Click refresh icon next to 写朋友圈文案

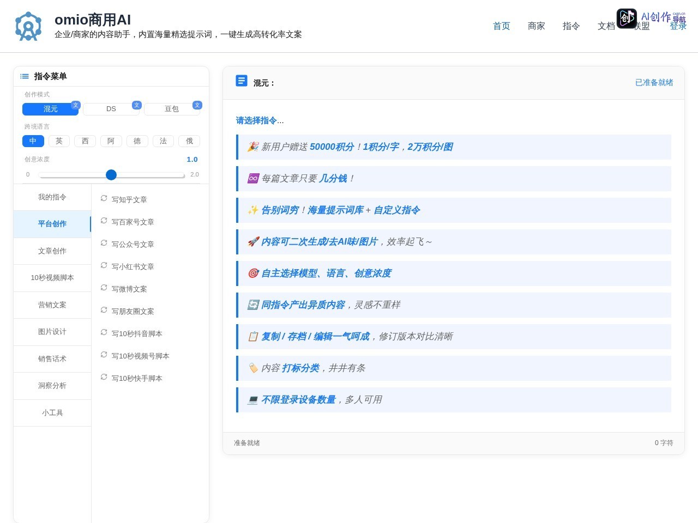tap(104, 310)
